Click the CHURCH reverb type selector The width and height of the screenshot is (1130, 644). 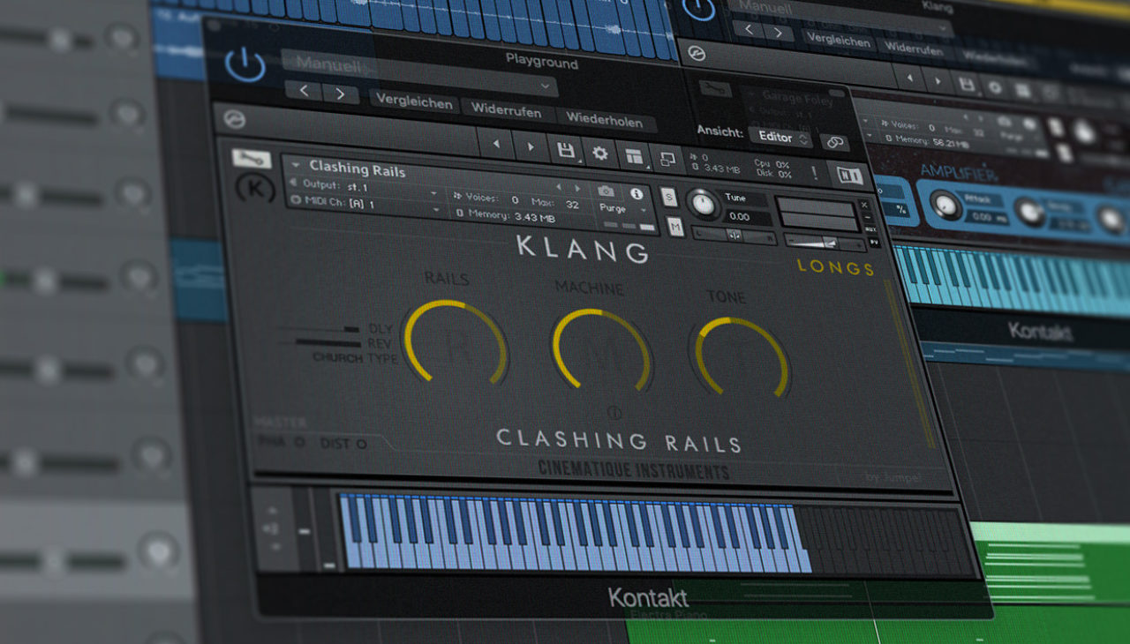(x=336, y=358)
